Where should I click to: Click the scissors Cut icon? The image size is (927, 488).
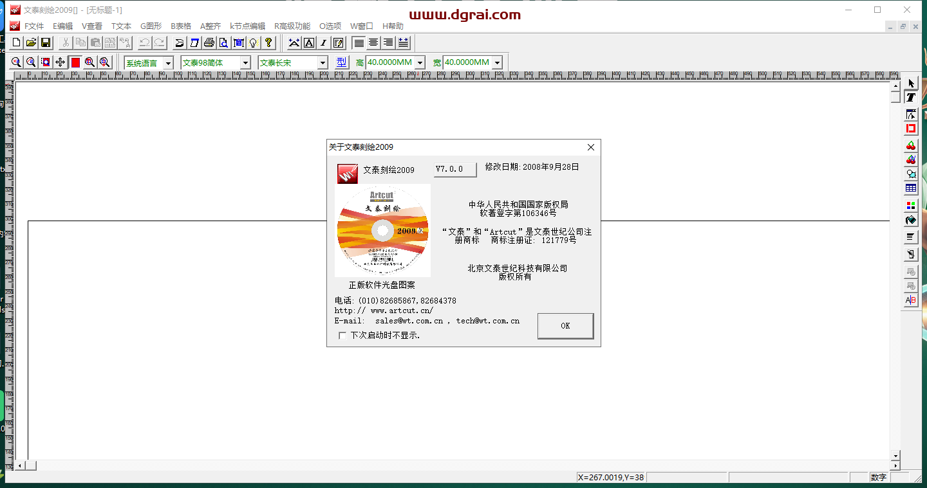click(x=65, y=42)
